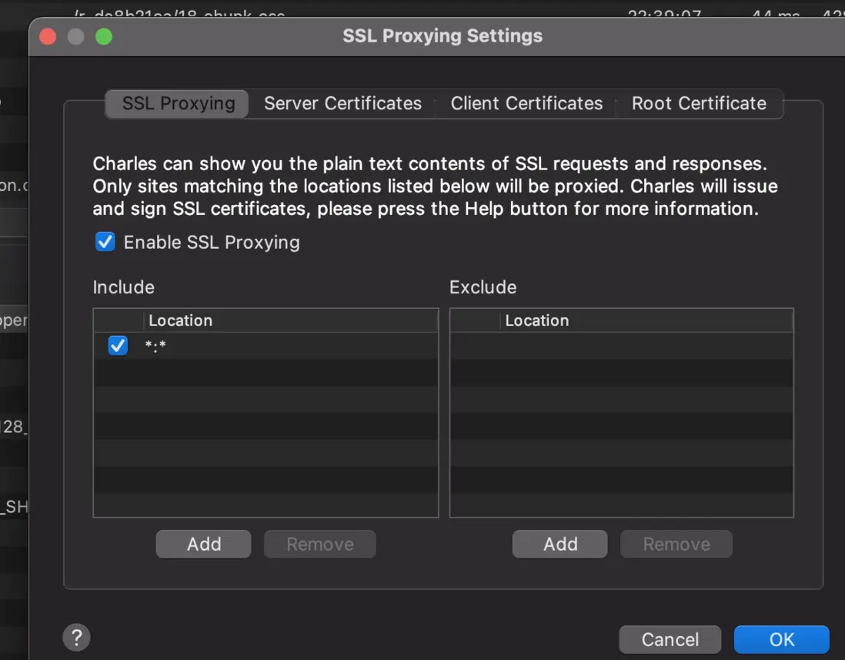The width and height of the screenshot is (845, 660).
Task: Remove the selected Include location
Action: click(x=320, y=544)
